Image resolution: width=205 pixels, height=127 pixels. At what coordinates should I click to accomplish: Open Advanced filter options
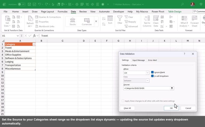coord(131,26)
